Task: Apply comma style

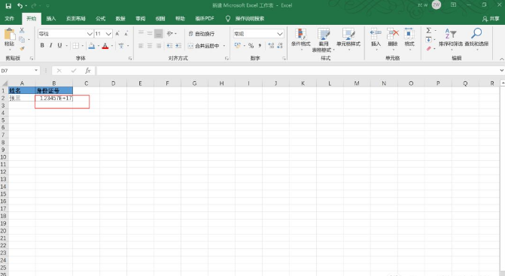Action: click(x=260, y=46)
